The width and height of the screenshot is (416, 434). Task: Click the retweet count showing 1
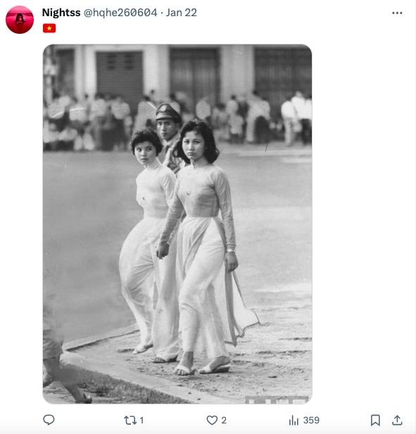click(x=141, y=421)
